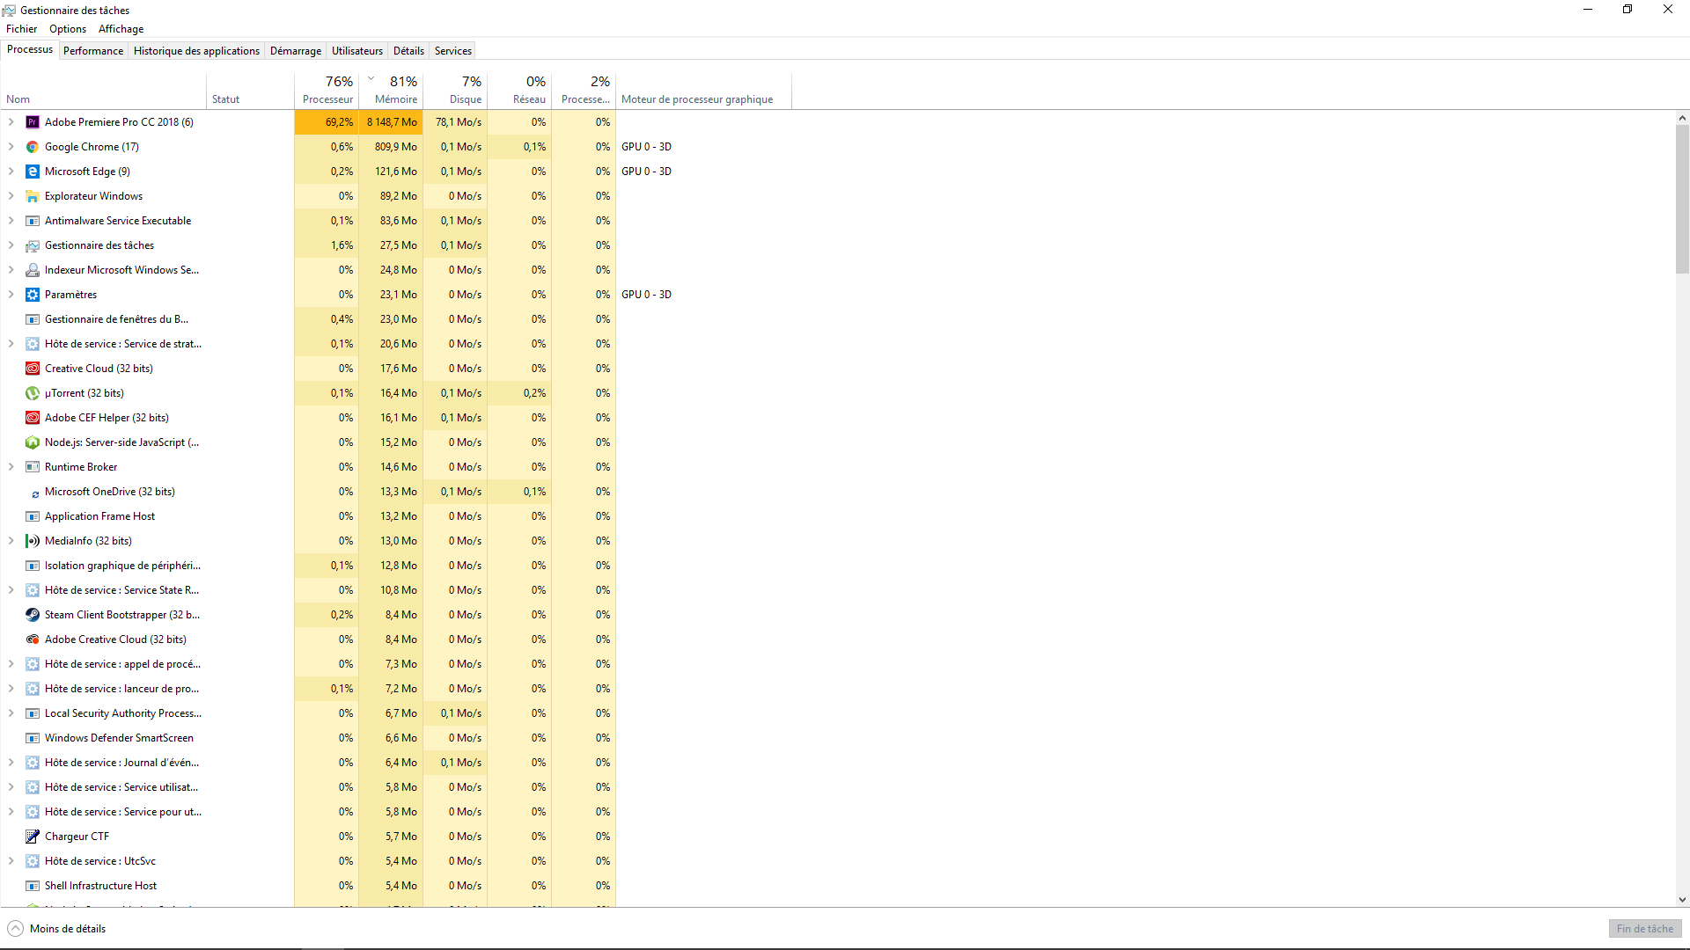The height and width of the screenshot is (950, 1690).
Task: Sort by the Statut column header
Action: pyautogui.click(x=250, y=91)
